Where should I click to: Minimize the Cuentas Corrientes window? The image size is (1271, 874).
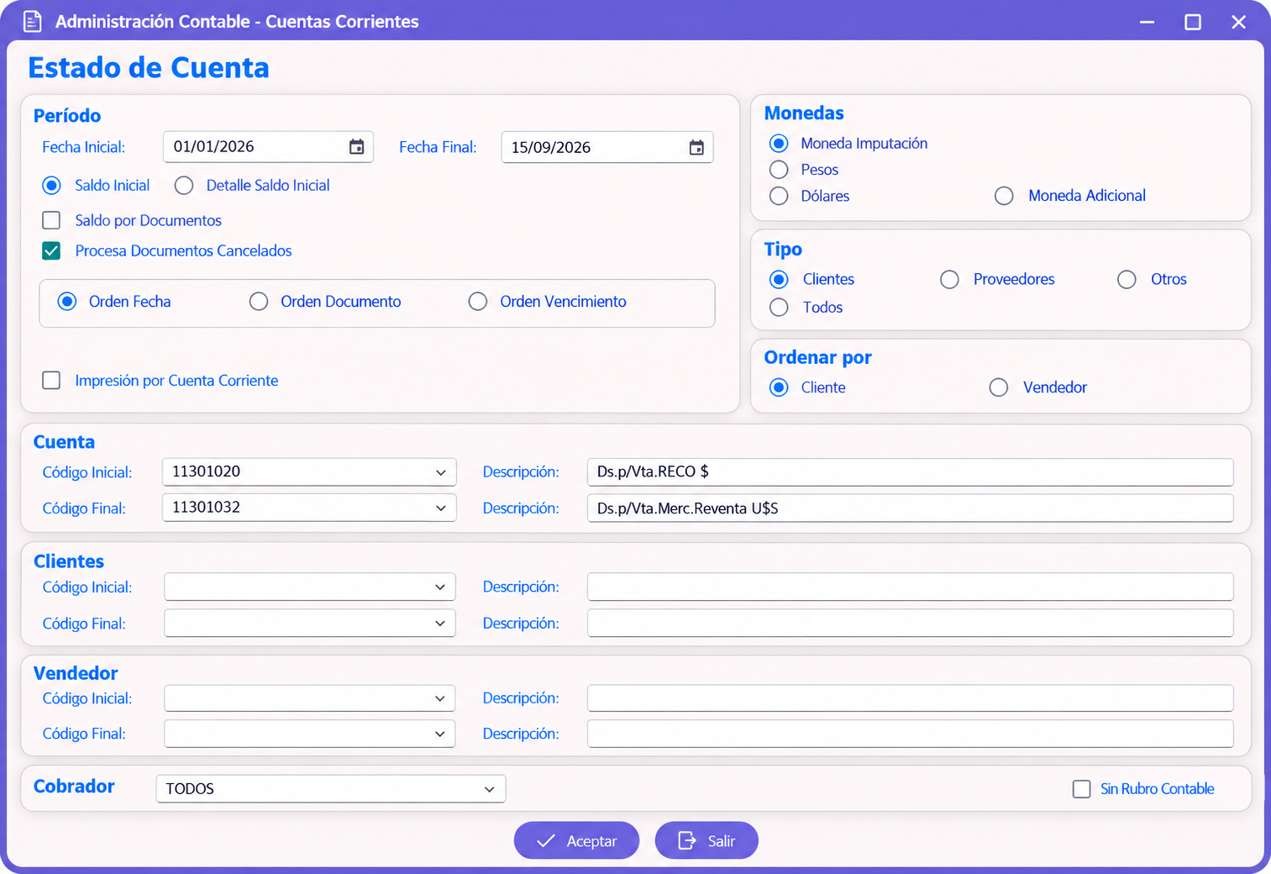pos(1147,22)
